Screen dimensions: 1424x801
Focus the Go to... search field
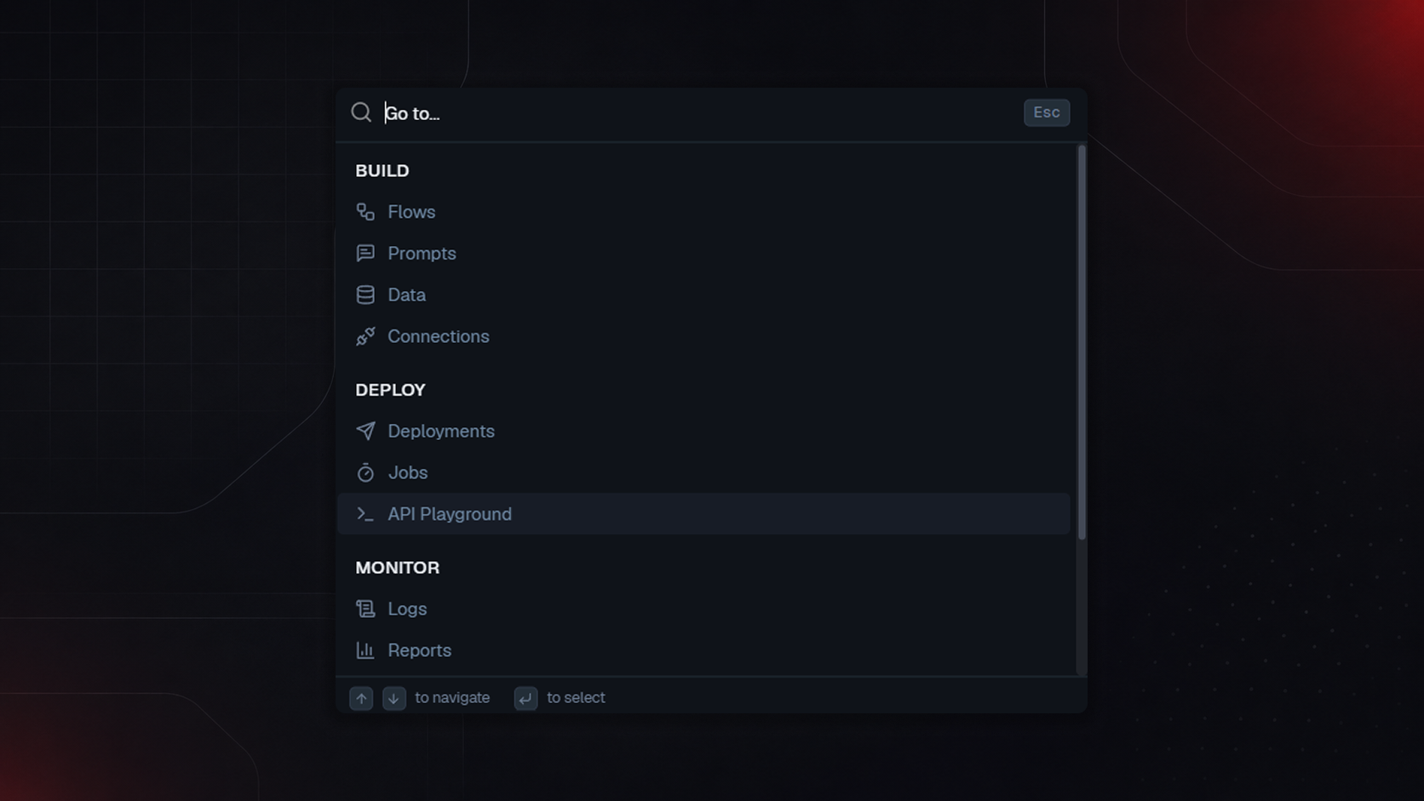(x=698, y=113)
